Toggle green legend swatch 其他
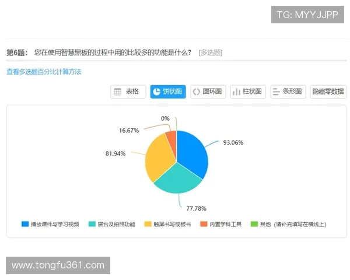 click(x=254, y=224)
